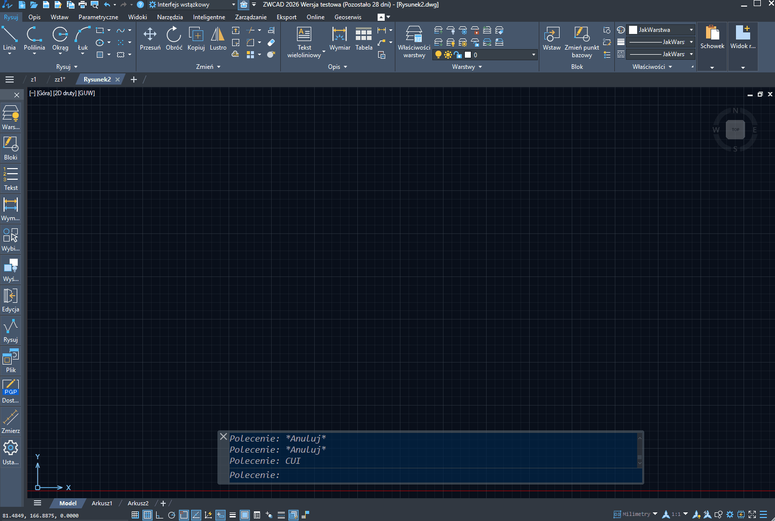Close the Rysunek2 drawing tab
775x521 pixels.
point(118,79)
